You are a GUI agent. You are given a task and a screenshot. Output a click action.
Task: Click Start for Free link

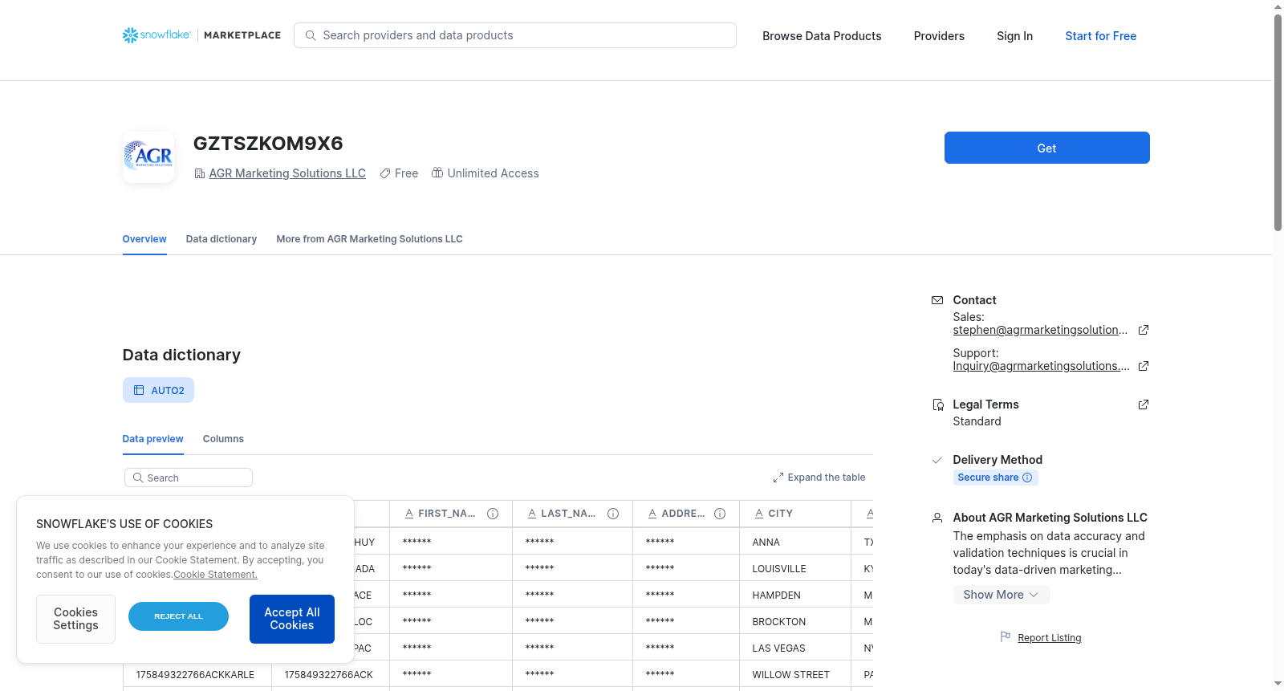(x=1100, y=36)
